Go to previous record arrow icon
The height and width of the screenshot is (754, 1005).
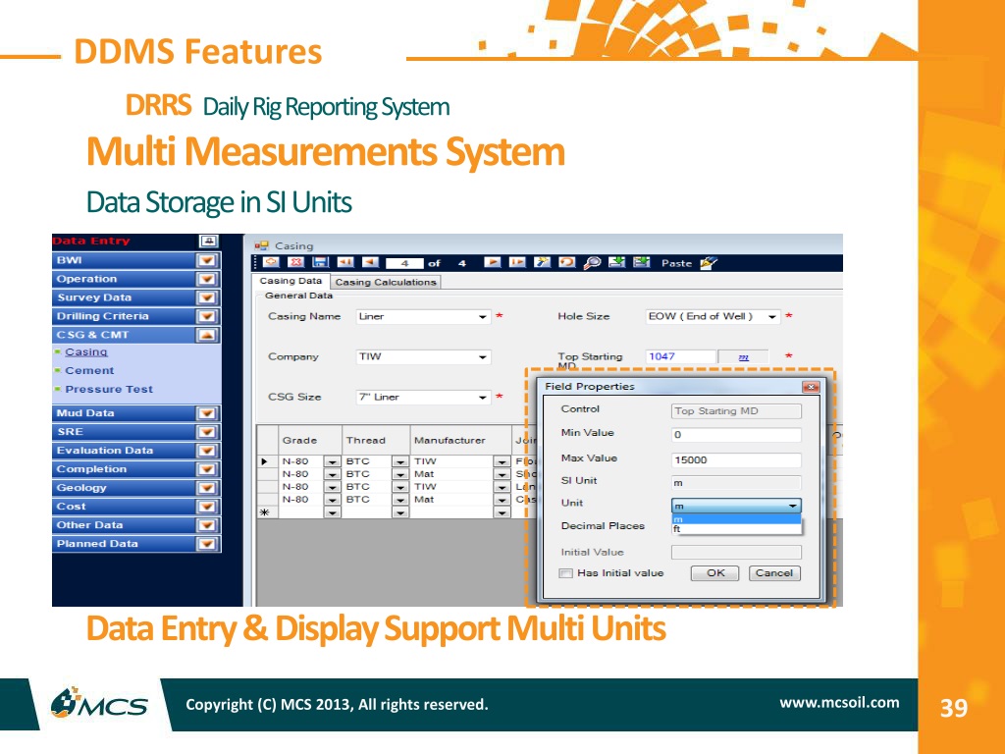(x=370, y=262)
